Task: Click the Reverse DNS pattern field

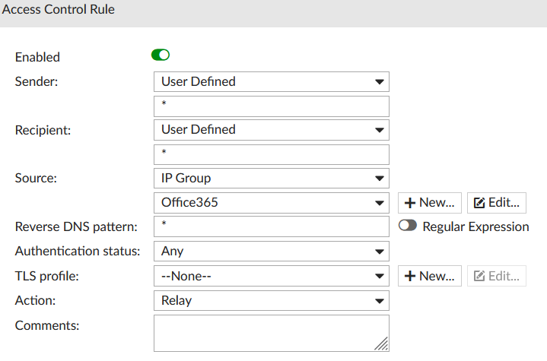Action: [271, 226]
